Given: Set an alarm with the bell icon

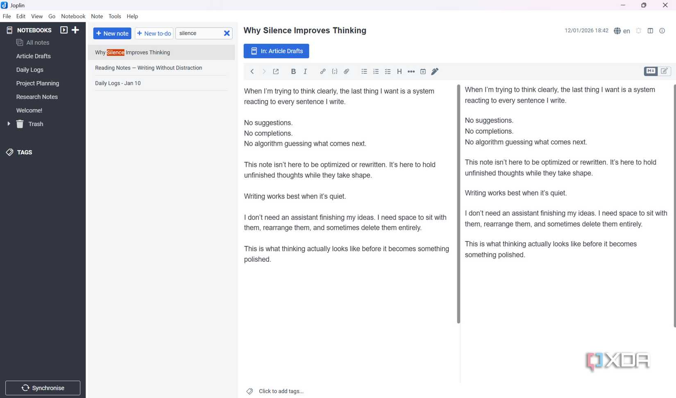Looking at the screenshot, I should pyautogui.click(x=638, y=31).
